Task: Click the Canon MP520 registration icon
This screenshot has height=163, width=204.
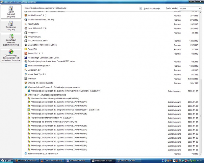Action: click(x=26, y=61)
